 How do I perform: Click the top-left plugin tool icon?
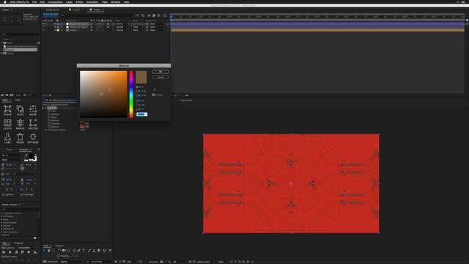point(7,110)
